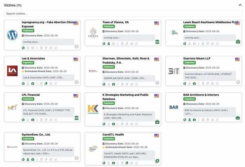The height and width of the screenshot is (167, 245).
Task: Click healthcare sector icon on CareSTL Health card
Action: (157, 161)
